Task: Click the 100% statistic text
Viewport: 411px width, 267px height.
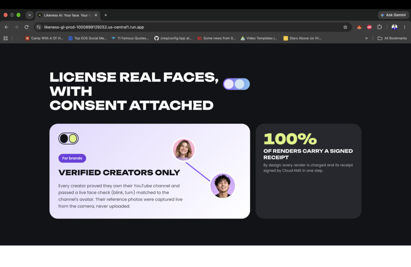Action: 290,139
